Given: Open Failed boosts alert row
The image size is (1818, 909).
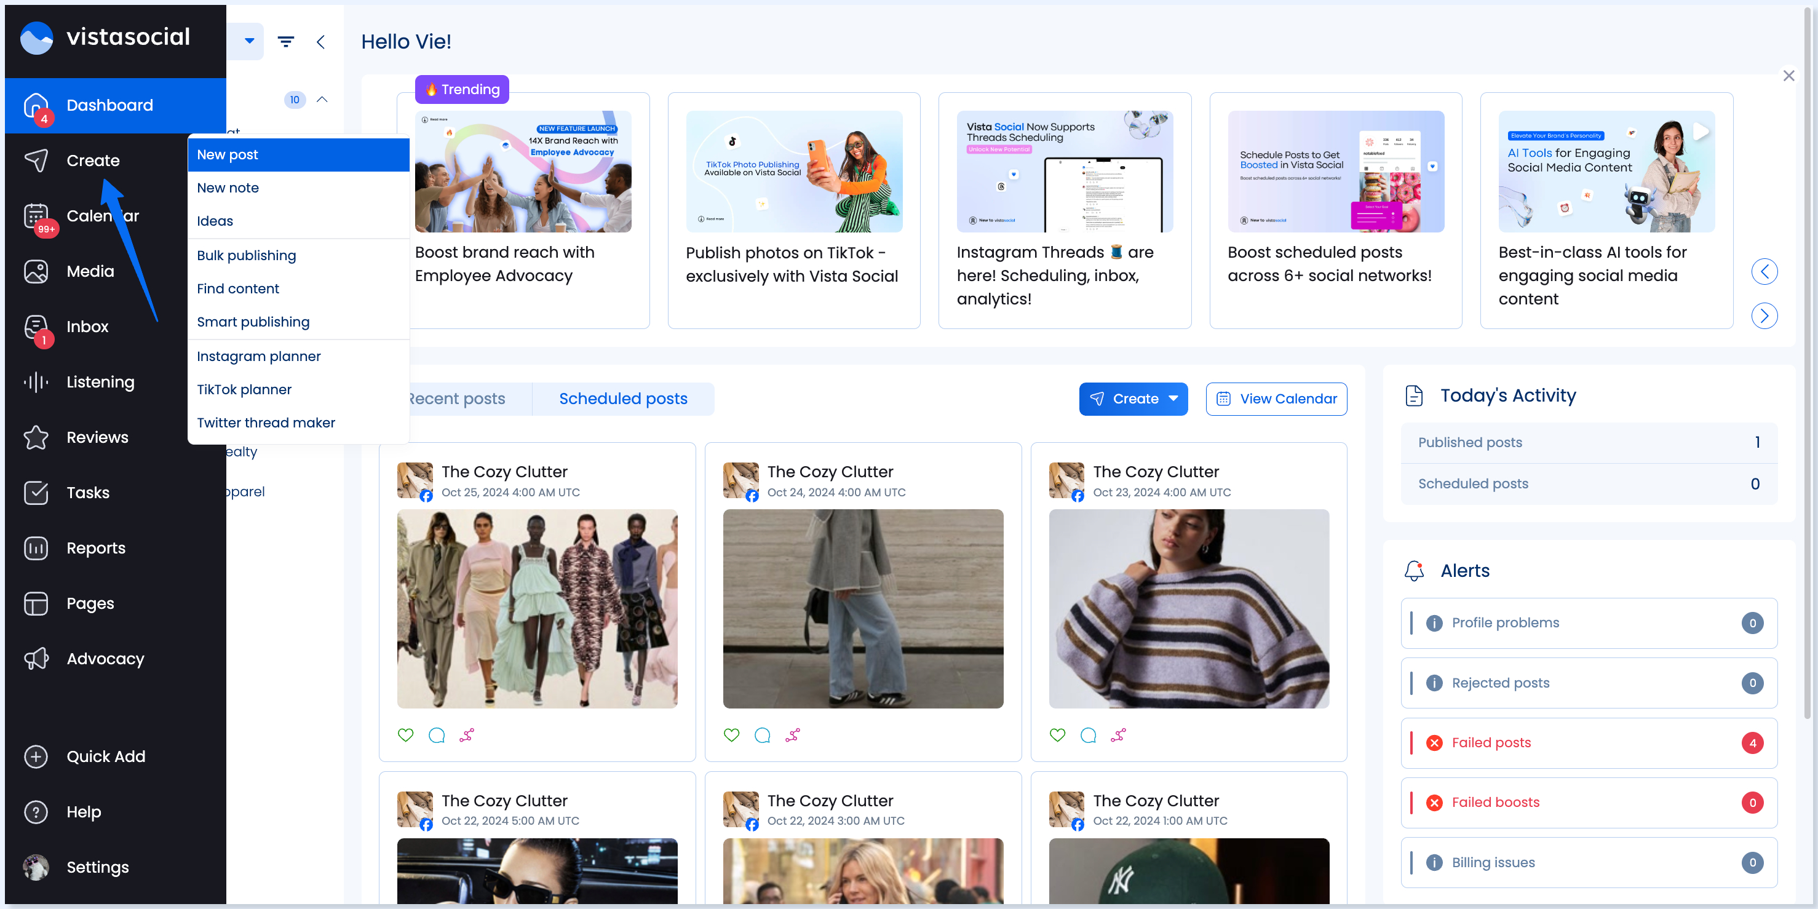Looking at the screenshot, I should (1589, 803).
